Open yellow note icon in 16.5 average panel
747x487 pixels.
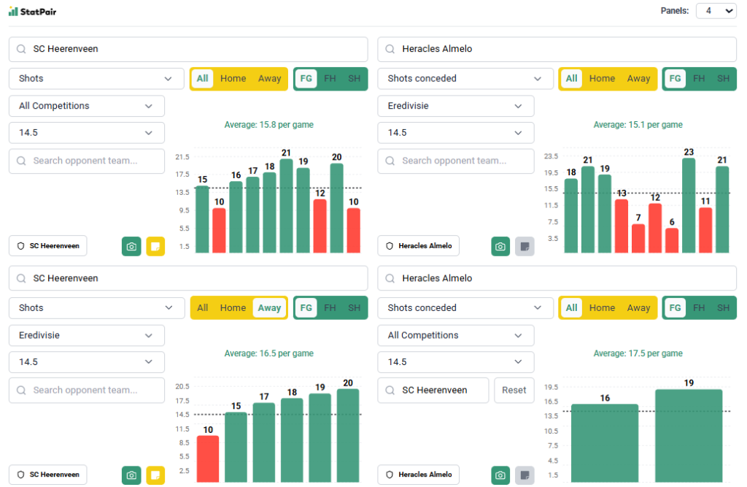click(x=155, y=475)
